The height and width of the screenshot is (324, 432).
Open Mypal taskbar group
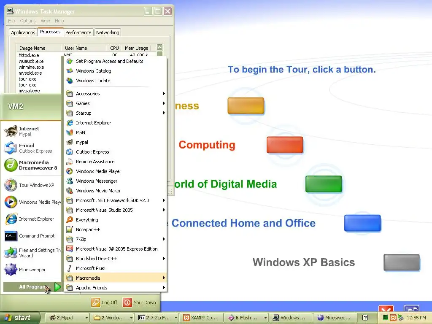click(67, 318)
